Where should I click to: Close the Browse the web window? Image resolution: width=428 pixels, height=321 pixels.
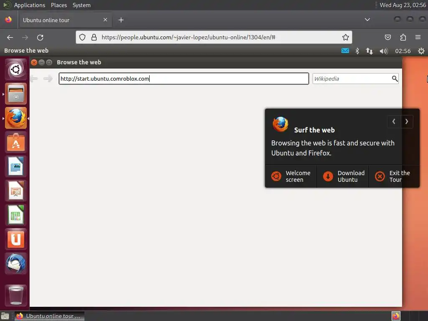tap(34, 62)
